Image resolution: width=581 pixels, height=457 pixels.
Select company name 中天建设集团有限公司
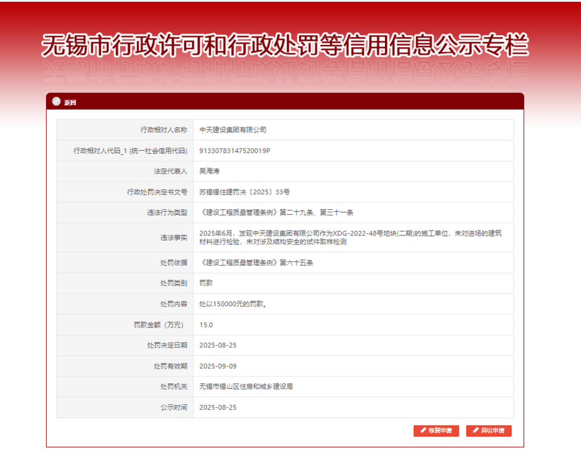233,130
